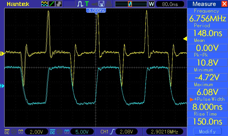This screenshot has width=228, height=136.
Task: Select the Minimum measurement label
Action: 203,70
